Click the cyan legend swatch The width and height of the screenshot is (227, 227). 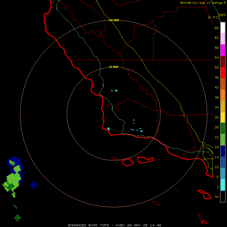click(x=223, y=185)
